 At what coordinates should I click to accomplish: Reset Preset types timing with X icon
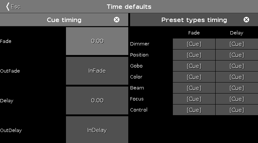[246, 20]
